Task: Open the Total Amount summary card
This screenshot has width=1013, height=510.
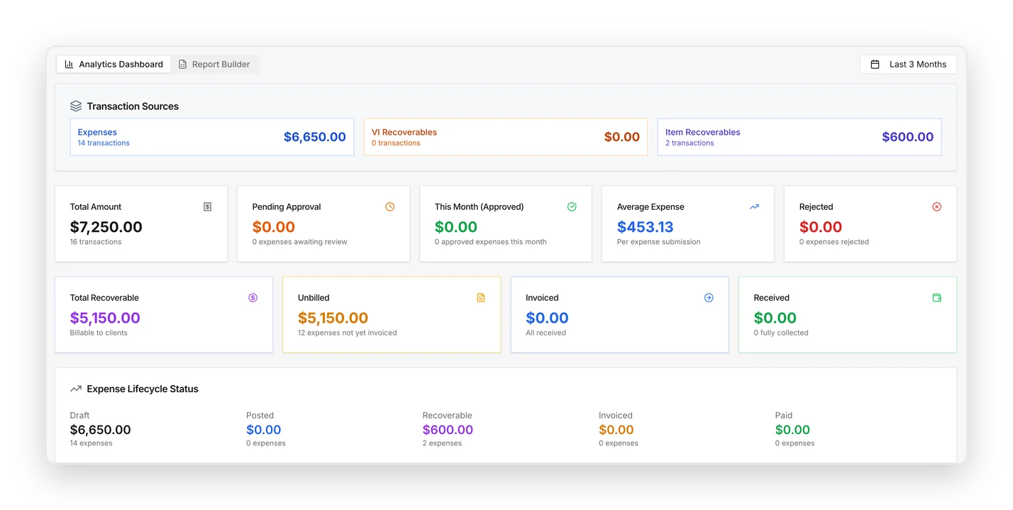Action: [141, 224]
